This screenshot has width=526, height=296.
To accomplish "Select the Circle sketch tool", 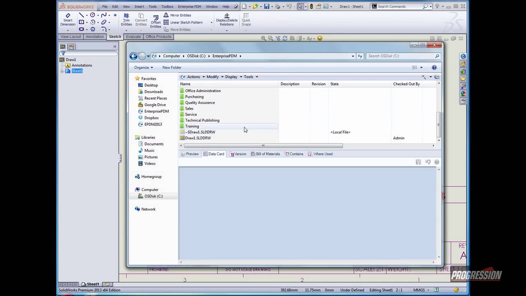I will tap(92, 15).
